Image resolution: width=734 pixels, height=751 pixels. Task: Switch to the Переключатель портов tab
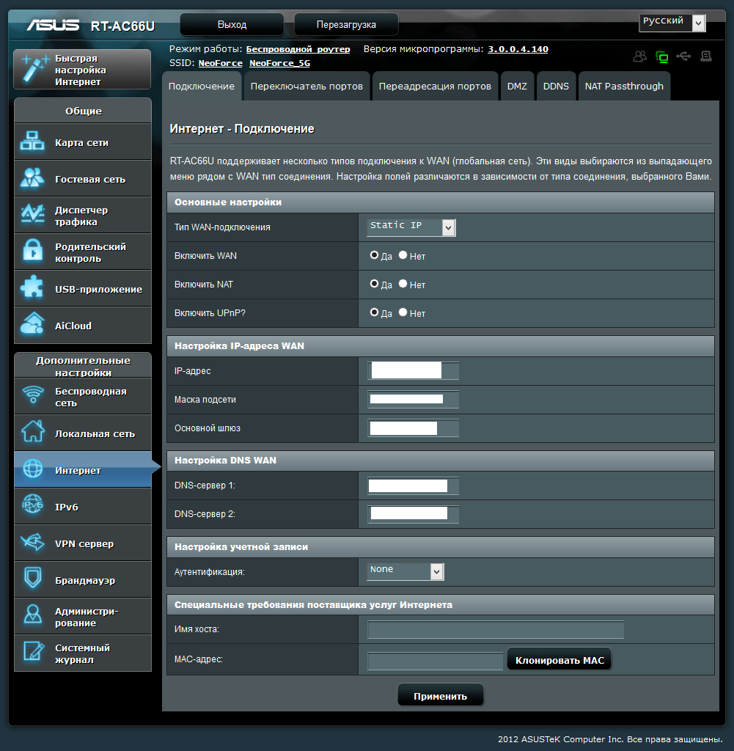(307, 87)
